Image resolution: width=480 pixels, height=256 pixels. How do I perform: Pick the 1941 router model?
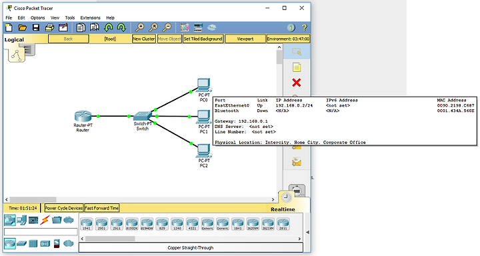tap(86, 224)
